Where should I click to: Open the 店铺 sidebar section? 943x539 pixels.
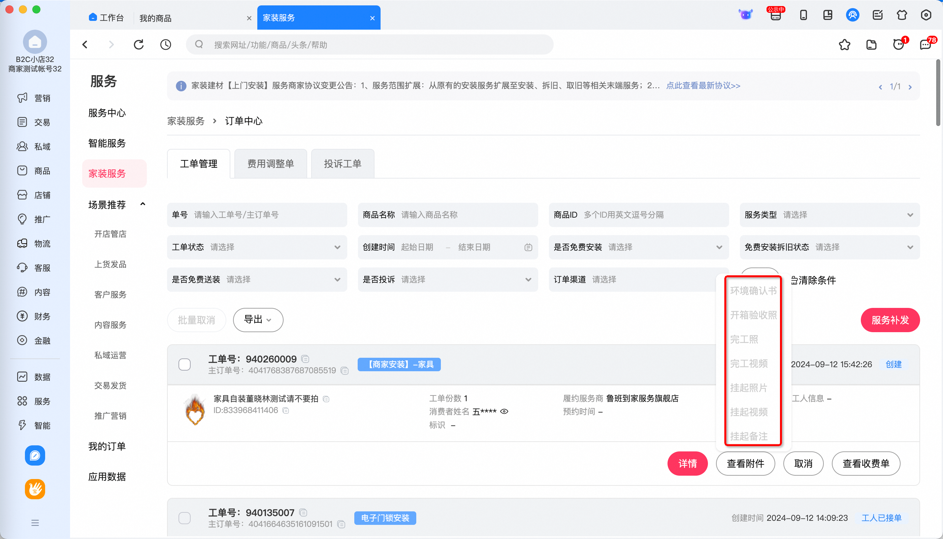coord(34,195)
